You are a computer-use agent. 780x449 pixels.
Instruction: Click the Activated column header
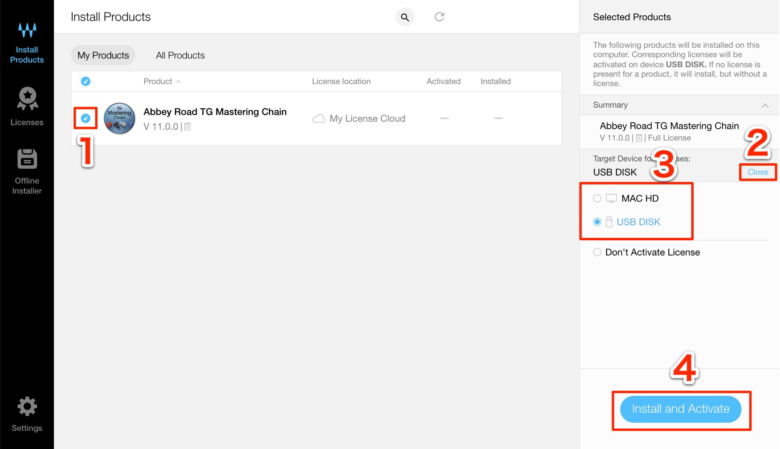[x=443, y=81]
